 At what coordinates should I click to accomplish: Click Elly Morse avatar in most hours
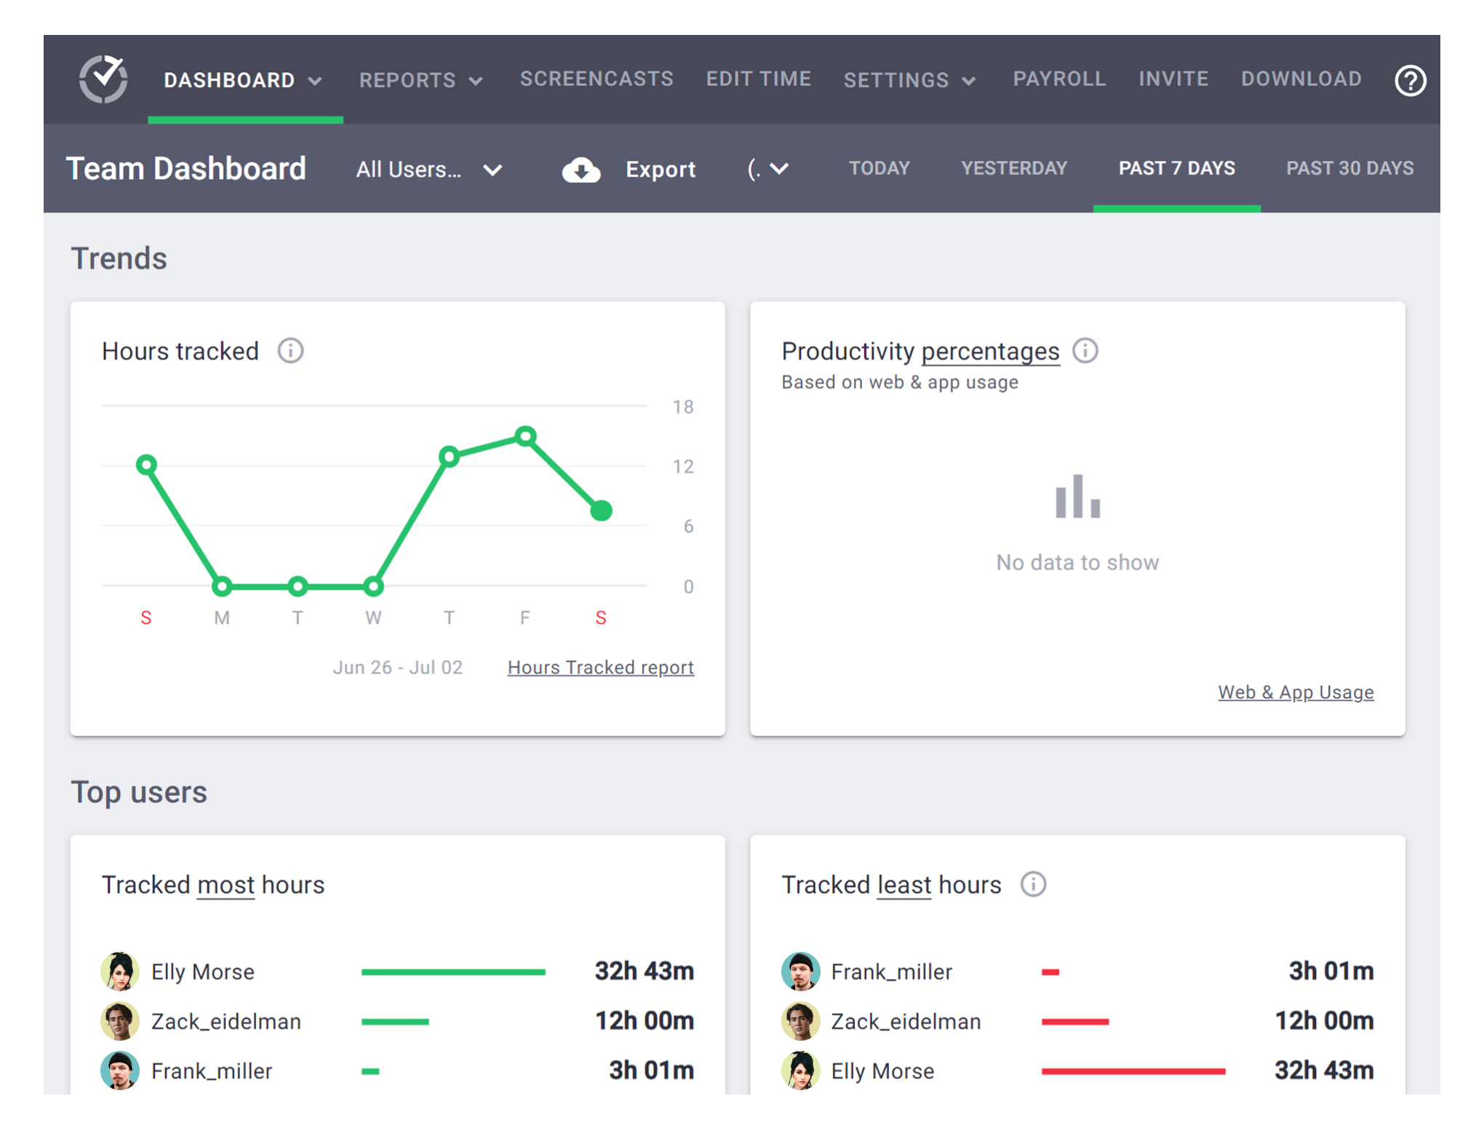pyautogui.click(x=120, y=971)
